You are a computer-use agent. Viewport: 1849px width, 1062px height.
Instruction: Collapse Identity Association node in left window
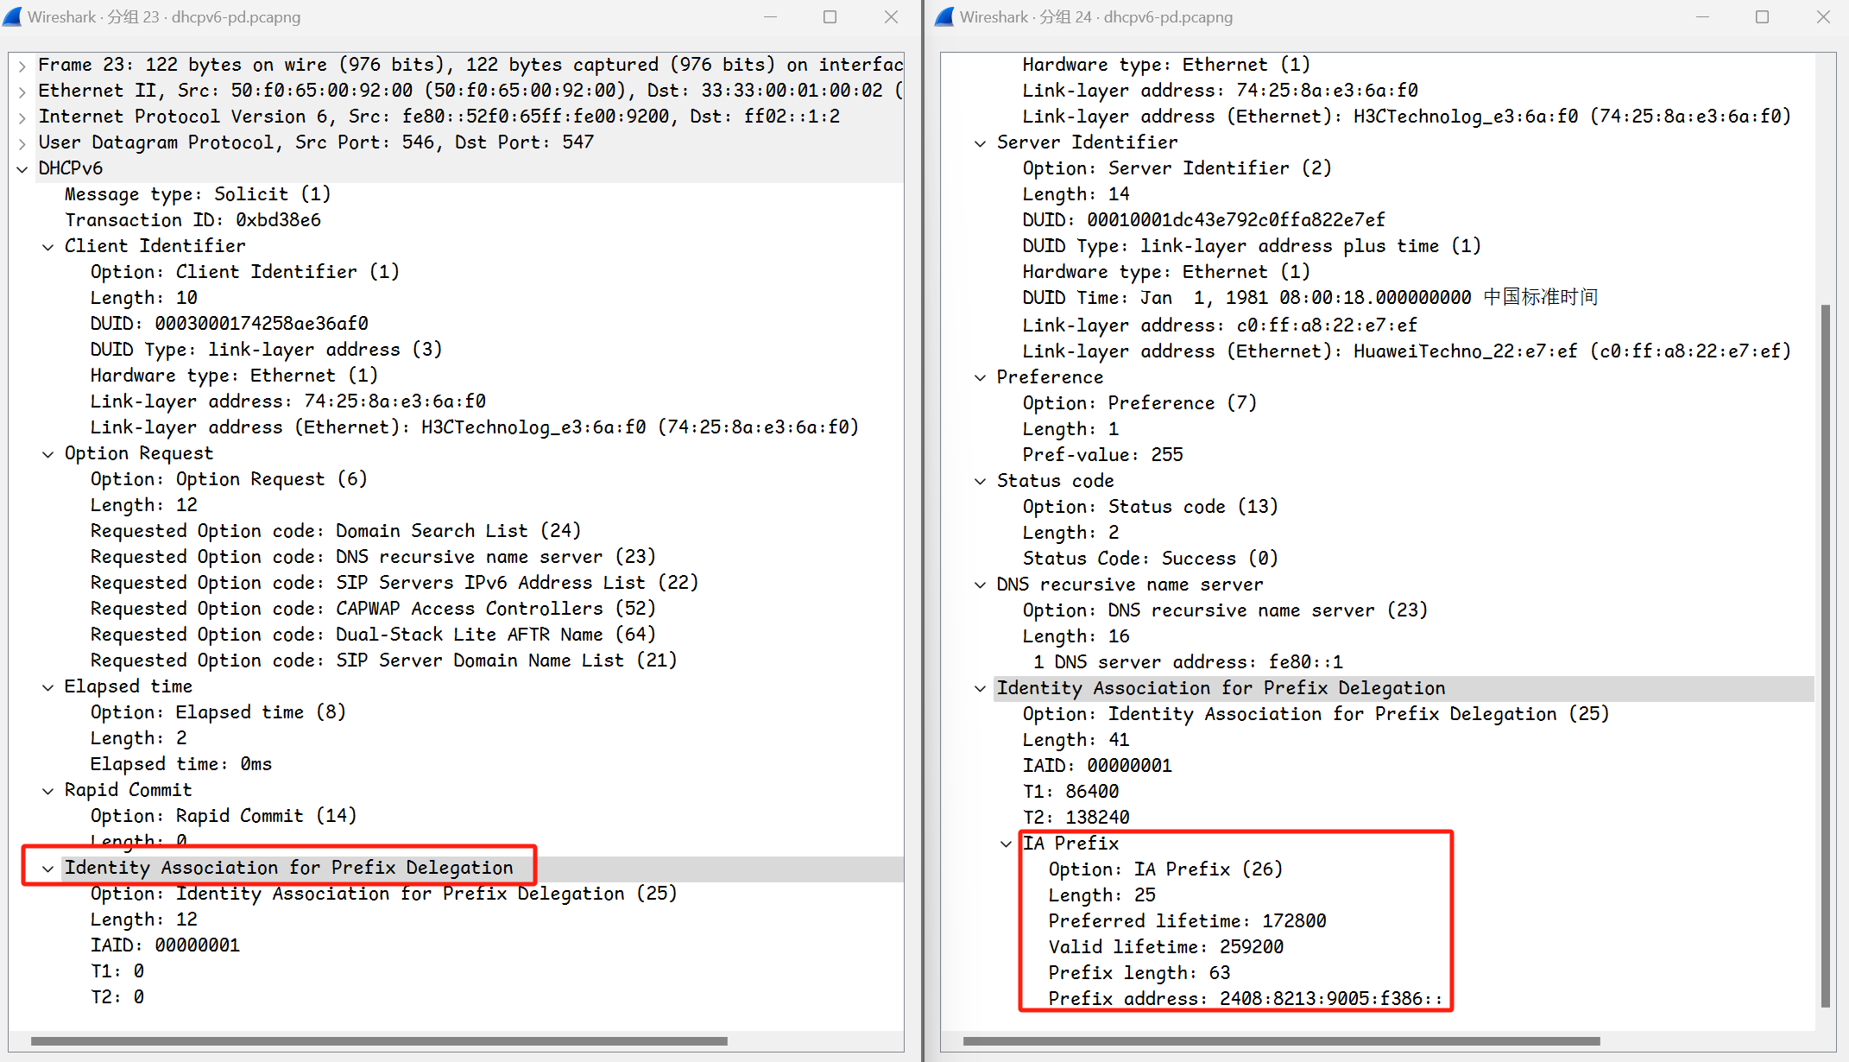click(x=47, y=869)
